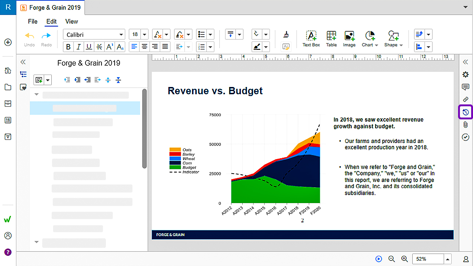The image size is (473, 266).
Task: Open the comments panel icon
Action: (x=465, y=87)
